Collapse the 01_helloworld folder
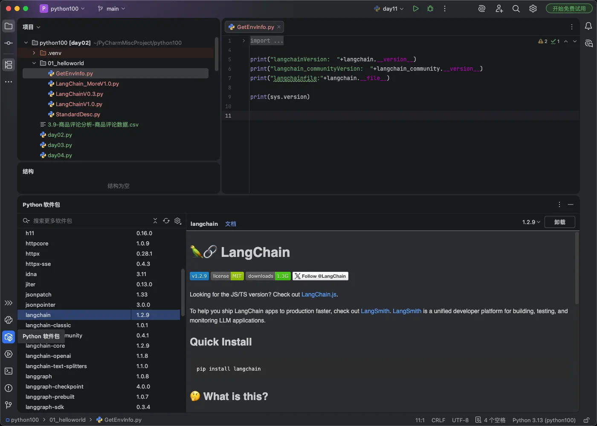Image resolution: width=597 pixels, height=426 pixels. 34,63
